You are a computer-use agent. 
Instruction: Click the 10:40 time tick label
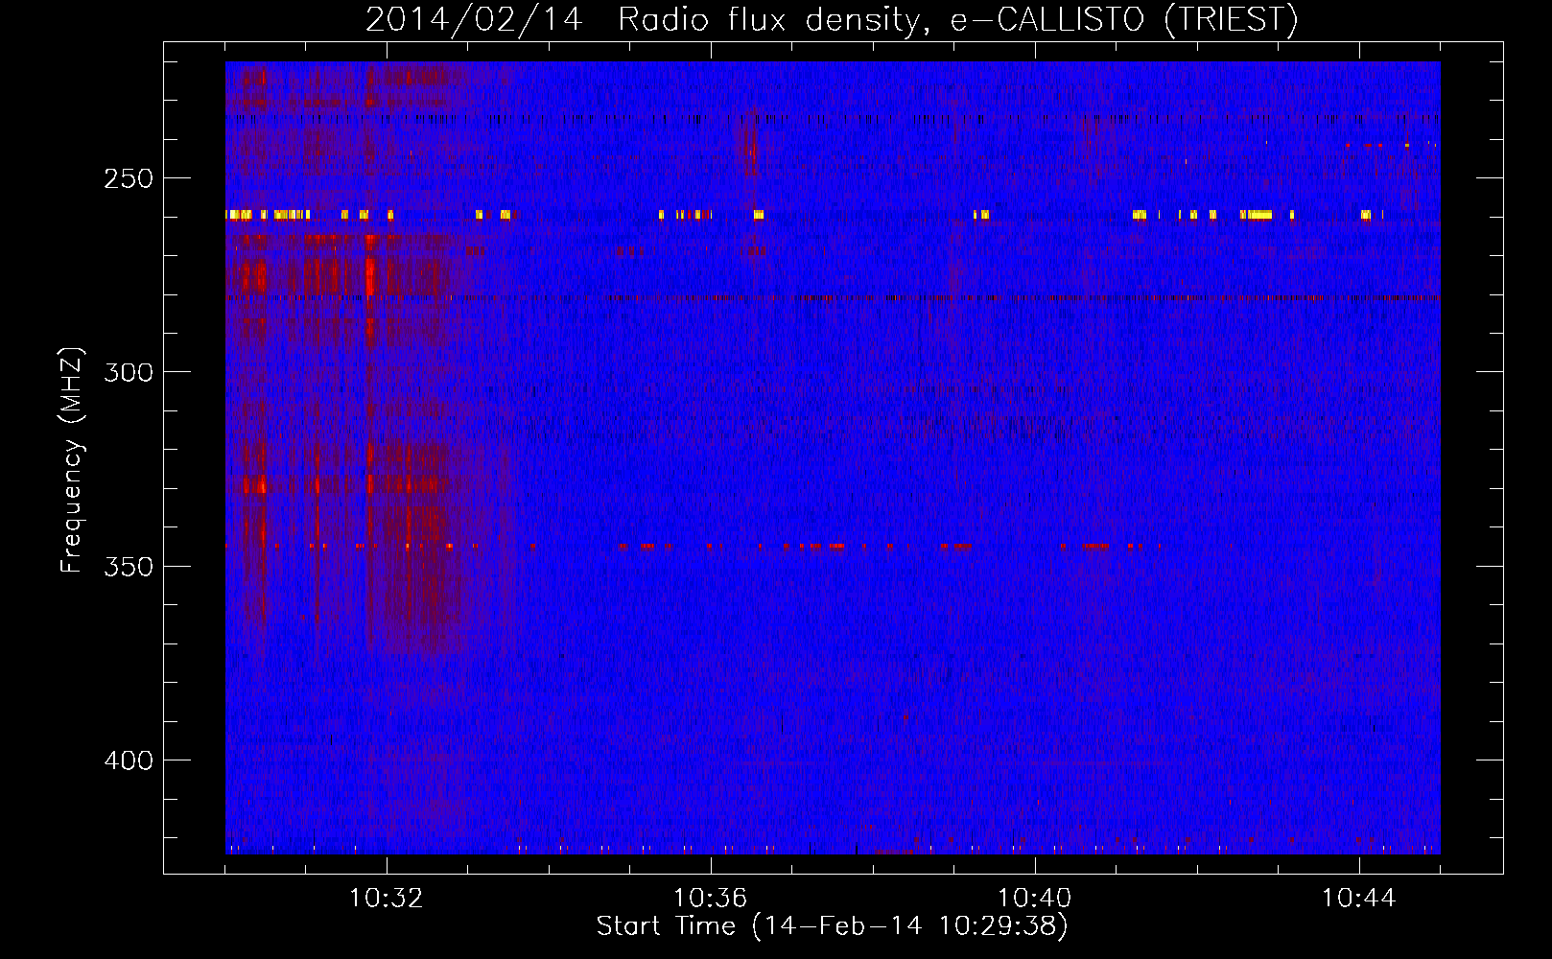(x=1035, y=899)
